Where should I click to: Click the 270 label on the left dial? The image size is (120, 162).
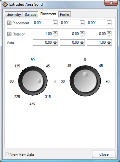[x=32, y=103]
